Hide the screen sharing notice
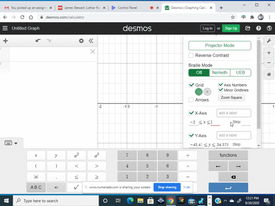275x206 pixels. pyautogui.click(x=187, y=187)
